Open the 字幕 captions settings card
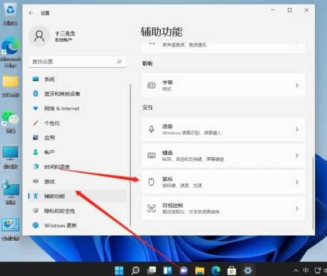 [223, 85]
